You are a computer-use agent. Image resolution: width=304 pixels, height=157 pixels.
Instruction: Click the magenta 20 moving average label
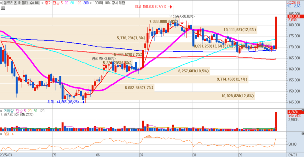67,3
